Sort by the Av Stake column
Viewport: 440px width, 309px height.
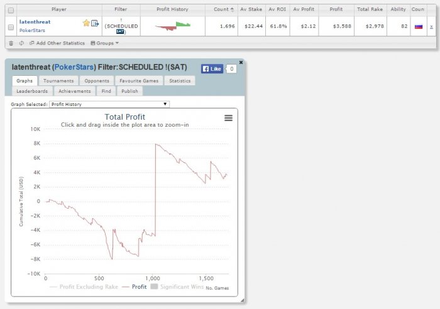[251, 9]
